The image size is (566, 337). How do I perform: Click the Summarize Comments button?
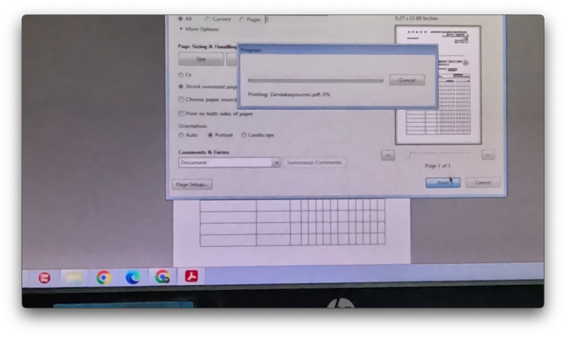click(x=315, y=163)
